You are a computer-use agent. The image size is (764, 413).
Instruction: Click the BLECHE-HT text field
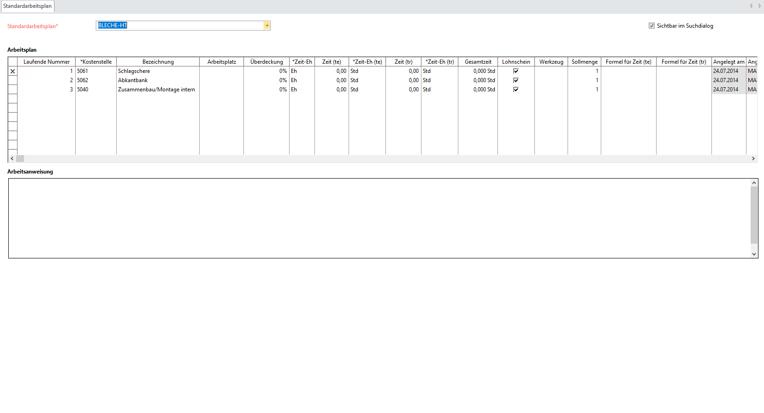(x=180, y=26)
